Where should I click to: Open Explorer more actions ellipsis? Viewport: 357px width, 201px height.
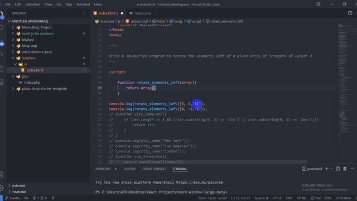[x=84, y=13]
